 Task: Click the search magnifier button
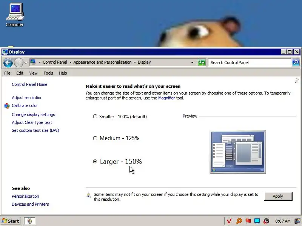[x=296, y=63]
